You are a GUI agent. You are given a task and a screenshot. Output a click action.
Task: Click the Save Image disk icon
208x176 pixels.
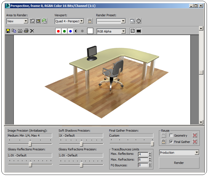tap(8, 31)
